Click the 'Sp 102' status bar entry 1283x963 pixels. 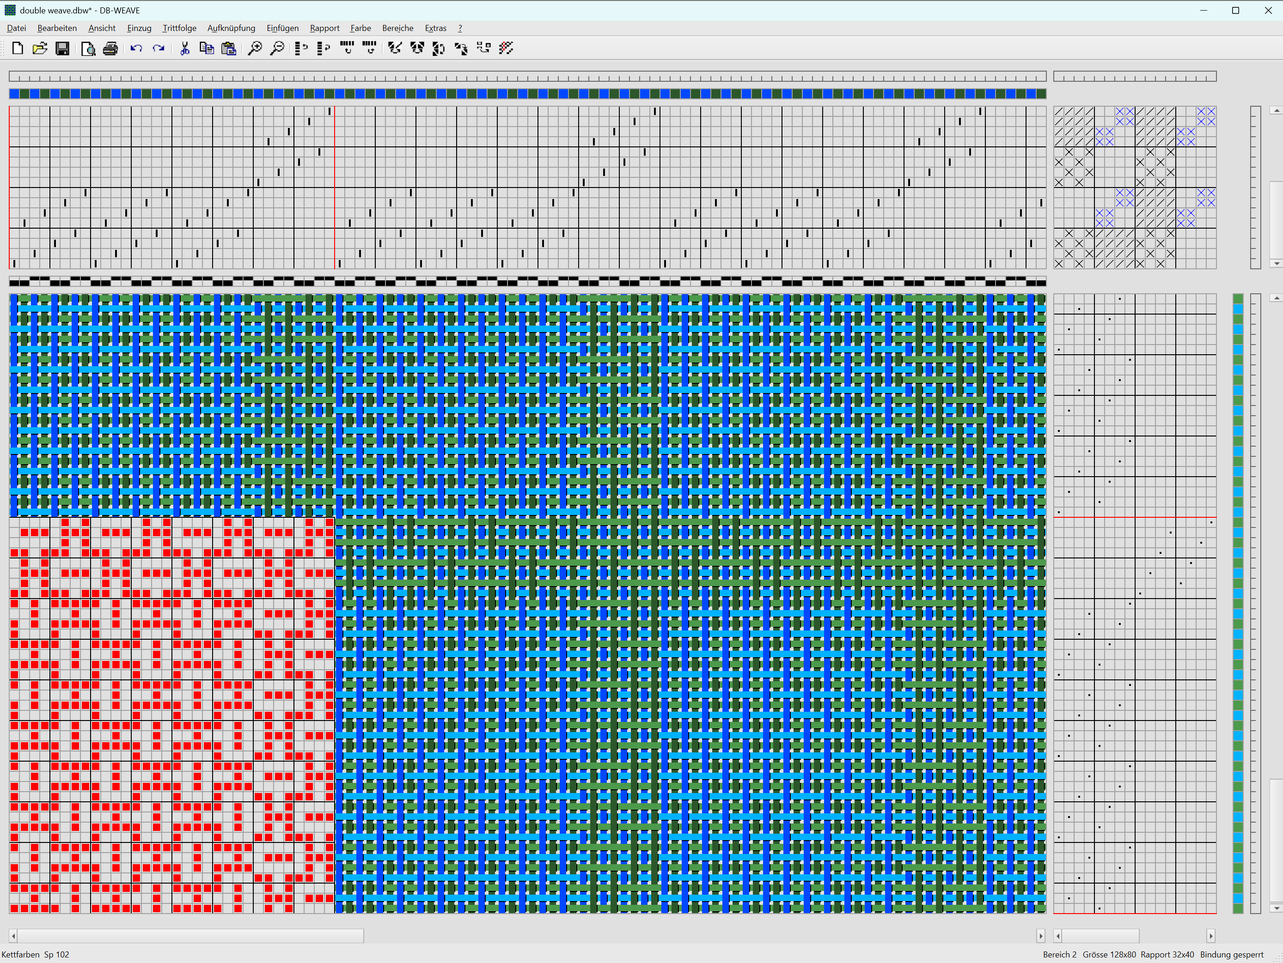(x=56, y=954)
